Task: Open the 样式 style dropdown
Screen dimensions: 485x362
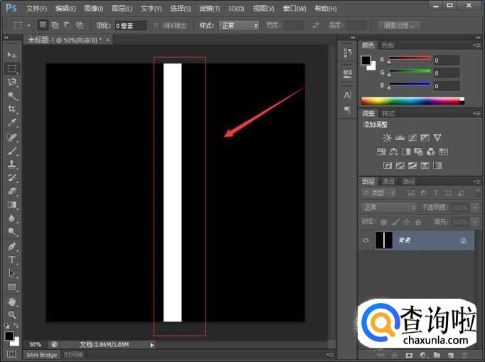Action: pyautogui.click(x=239, y=26)
